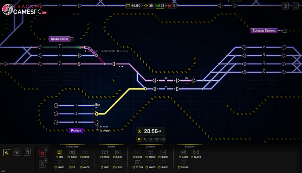Select the 800-cost track connection tool

[x=59, y=153]
